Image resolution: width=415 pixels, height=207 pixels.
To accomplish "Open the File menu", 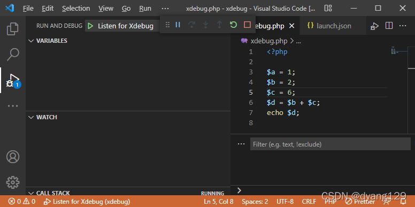I will click(x=28, y=9).
